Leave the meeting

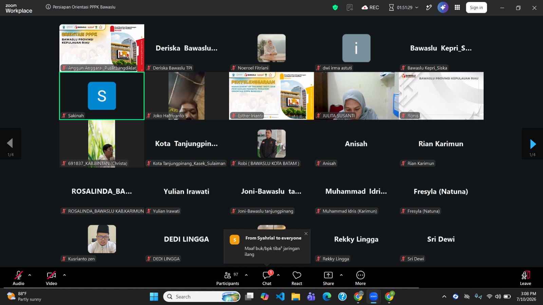click(525, 278)
